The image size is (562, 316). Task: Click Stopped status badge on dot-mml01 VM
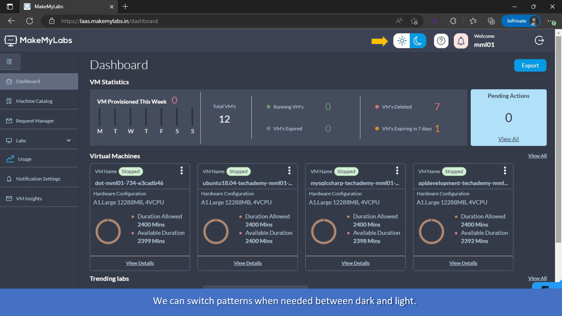pyautogui.click(x=131, y=171)
